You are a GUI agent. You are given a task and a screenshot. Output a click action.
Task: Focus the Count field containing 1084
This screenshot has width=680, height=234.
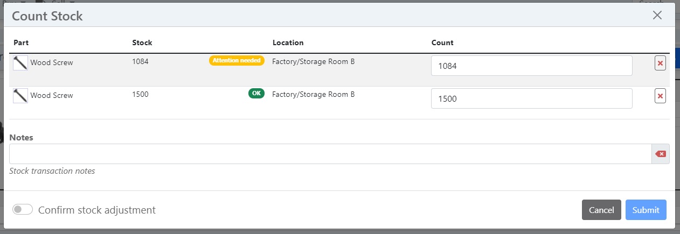531,66
